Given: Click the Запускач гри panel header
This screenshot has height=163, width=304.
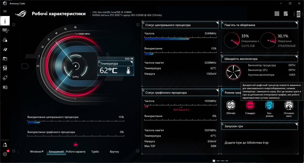Looking at the screenshot, I should [x=259, y=126].
